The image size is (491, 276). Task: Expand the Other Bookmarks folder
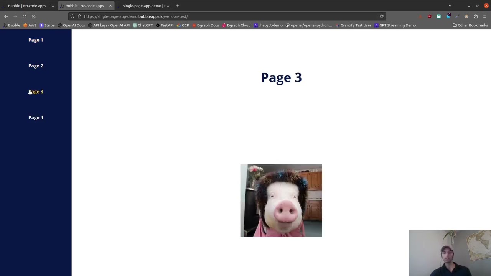(470, 25)
